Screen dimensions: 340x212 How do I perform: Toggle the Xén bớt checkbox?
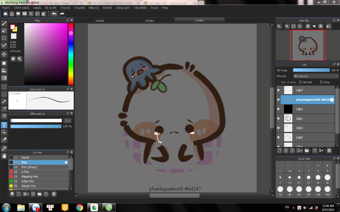click(x=300, y=82)
